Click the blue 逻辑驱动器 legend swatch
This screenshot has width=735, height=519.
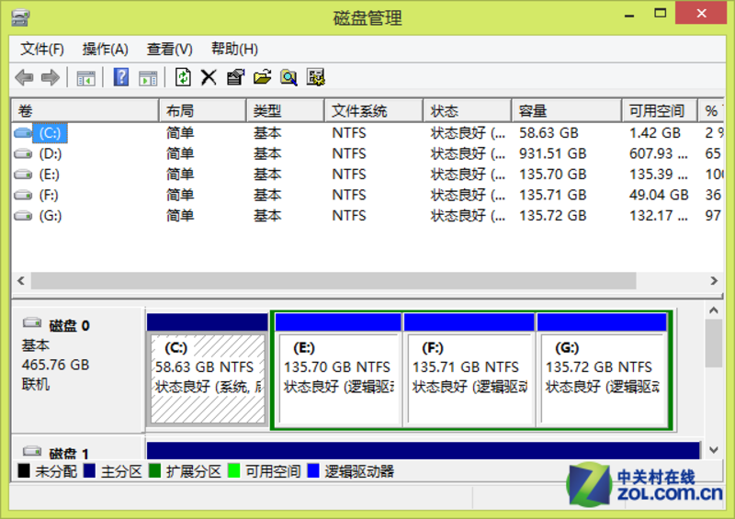[313, 470]
